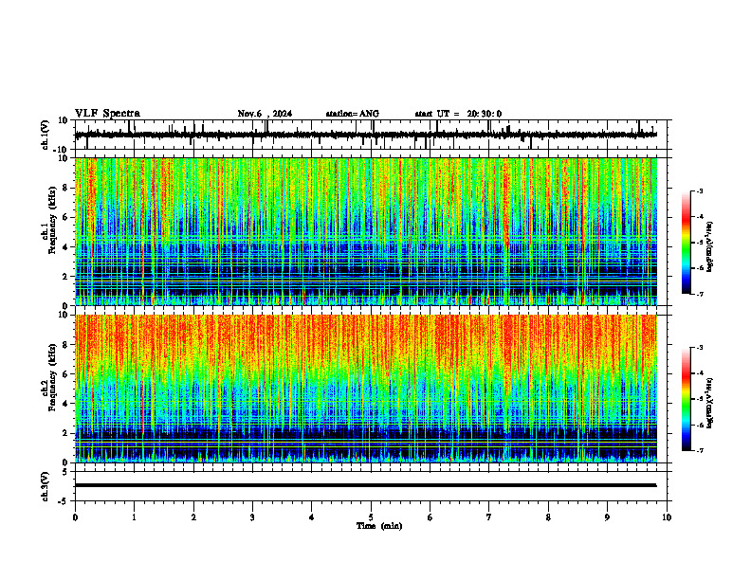
Task: Click the Time axis tick label 6
Action: [430, 517]
